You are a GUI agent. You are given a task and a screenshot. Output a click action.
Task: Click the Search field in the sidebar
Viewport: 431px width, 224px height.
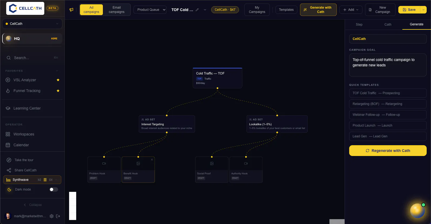coord(32,58)
